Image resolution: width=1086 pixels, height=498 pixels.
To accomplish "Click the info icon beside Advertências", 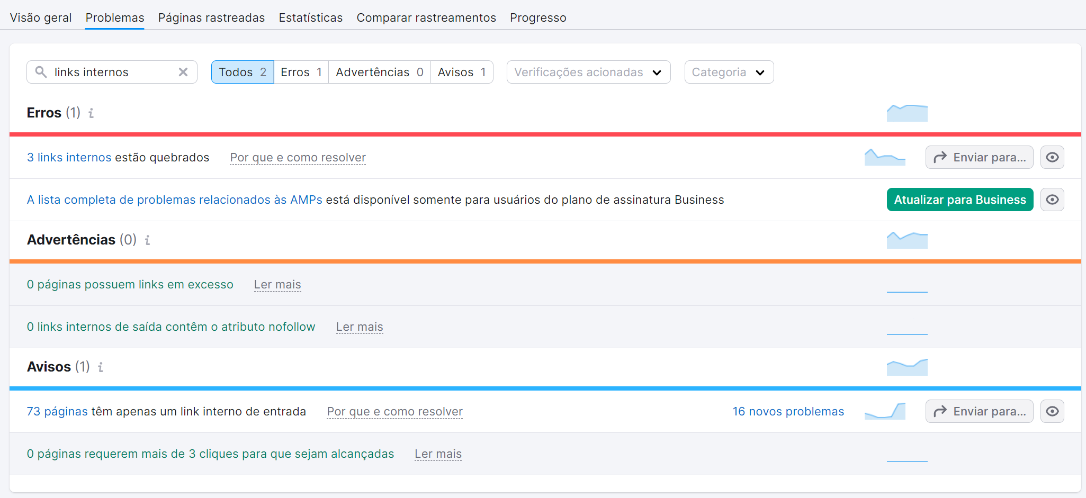I will point(147,240).
